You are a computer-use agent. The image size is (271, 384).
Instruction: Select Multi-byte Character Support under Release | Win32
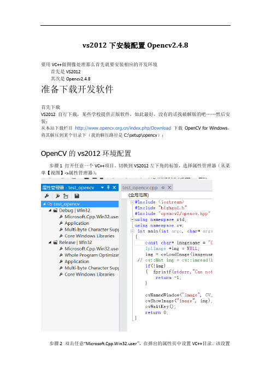(x=91, y=267)
